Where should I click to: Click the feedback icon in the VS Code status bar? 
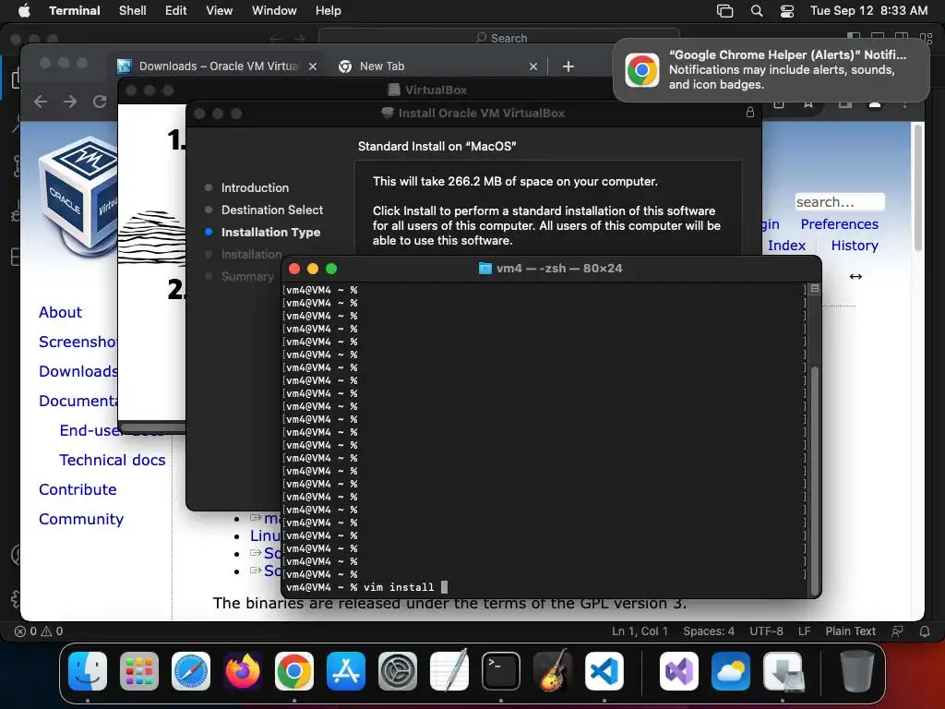pyautogui.click(x=897, y=631)
